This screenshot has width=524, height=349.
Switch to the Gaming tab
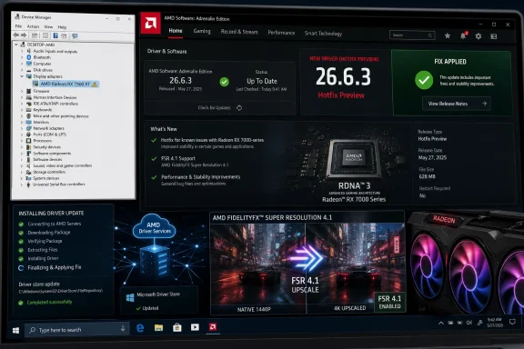pyautogui.click(x=202, y=31)
